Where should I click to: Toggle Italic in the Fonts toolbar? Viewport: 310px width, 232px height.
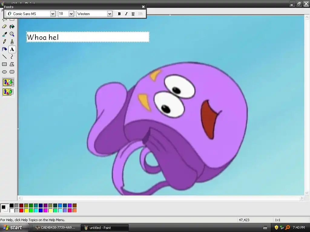126,14
